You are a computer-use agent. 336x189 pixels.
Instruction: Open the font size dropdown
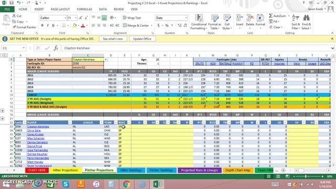76,18
